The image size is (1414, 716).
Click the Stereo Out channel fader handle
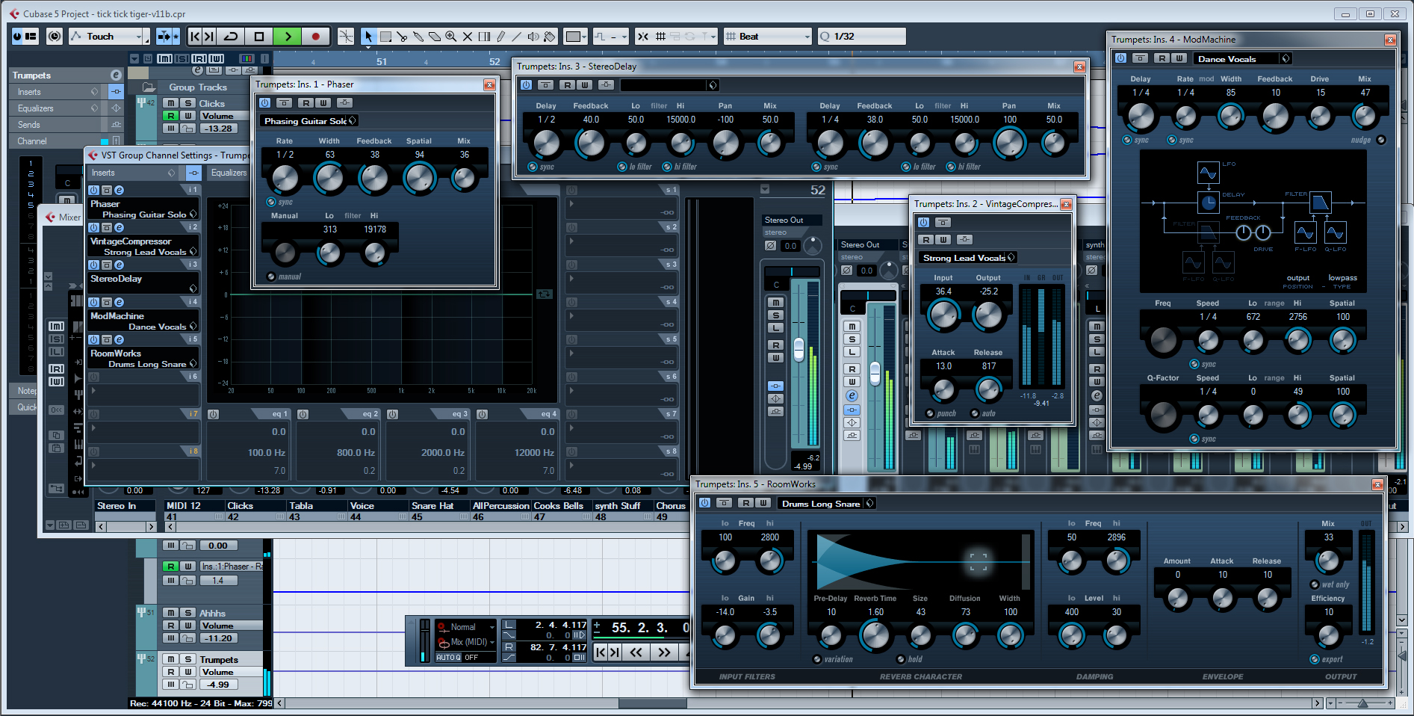tap(799, 350)
